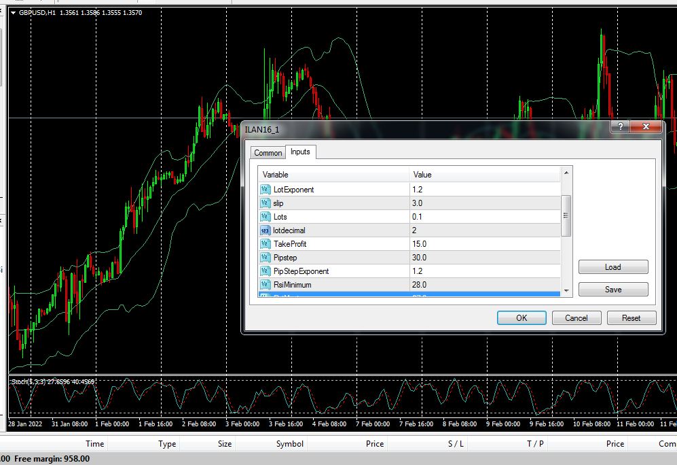This screenshot has width=677, height=465.
Task: Click the Type column header in terminal
Action: (x=167, y=444)
